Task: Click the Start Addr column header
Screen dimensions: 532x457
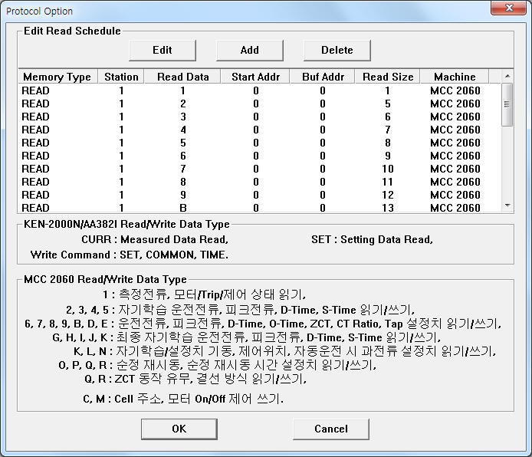Action: 255,77
